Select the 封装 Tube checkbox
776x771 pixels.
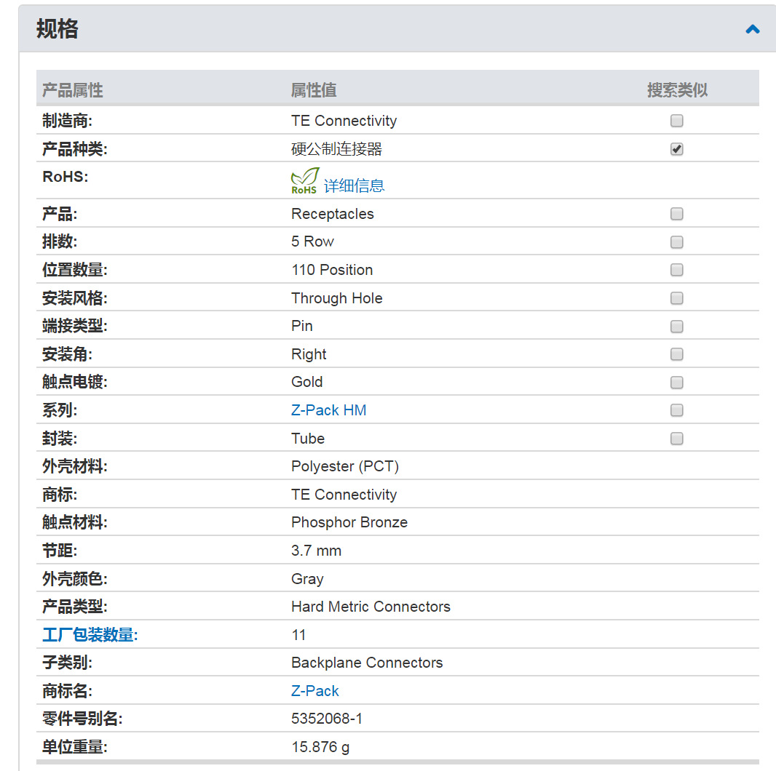pyautogui.click(x=676, y=438)
